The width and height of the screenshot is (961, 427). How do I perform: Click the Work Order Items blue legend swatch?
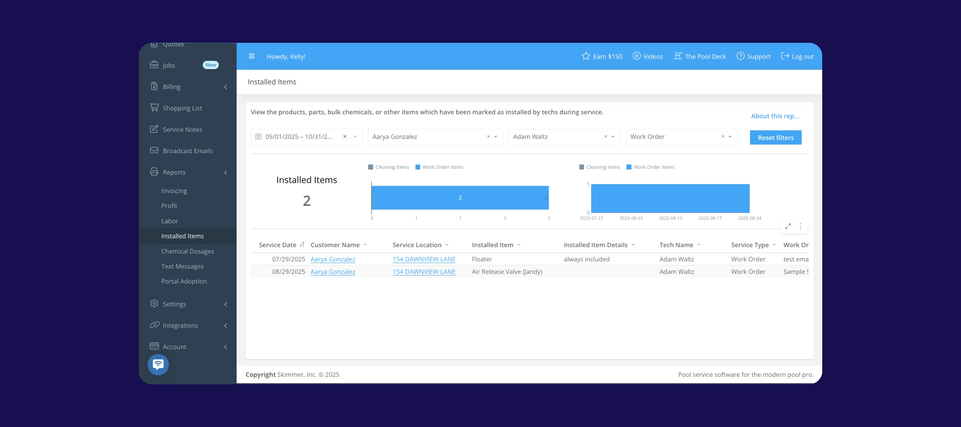(418, 167)
